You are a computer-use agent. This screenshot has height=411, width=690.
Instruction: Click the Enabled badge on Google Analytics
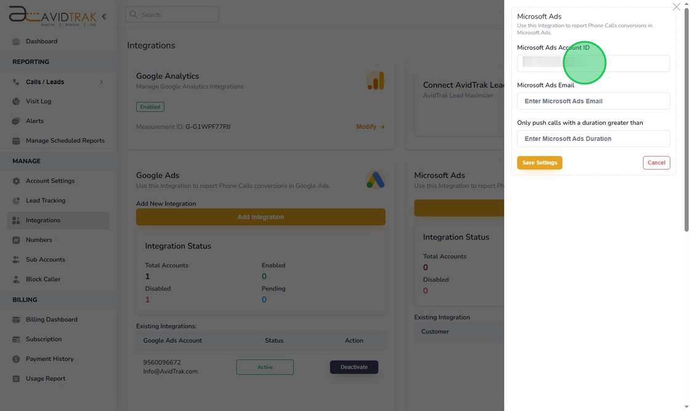click(150, 107)
